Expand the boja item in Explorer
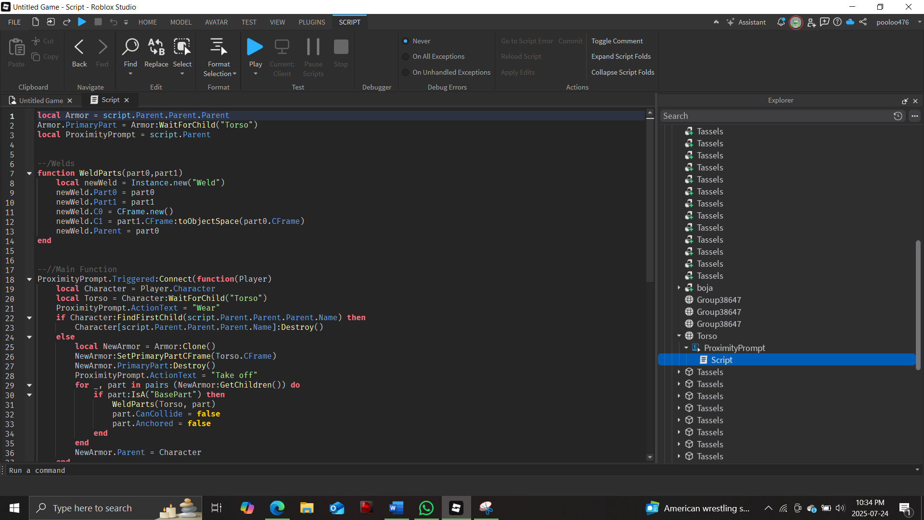 (679, 287)
